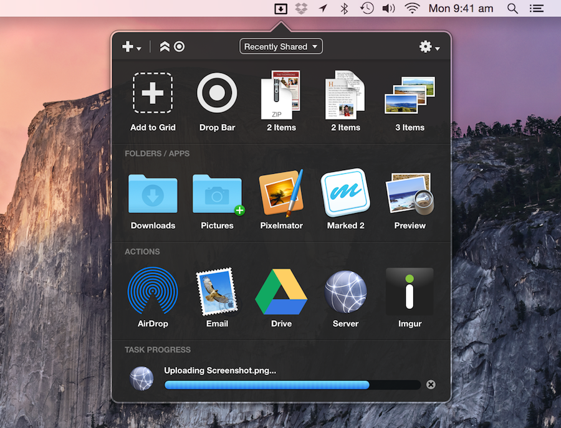The width and height of the screenshot is (561, 428).
Task: Select the Drop Bar target icon
Action: (x=217, y=93)
